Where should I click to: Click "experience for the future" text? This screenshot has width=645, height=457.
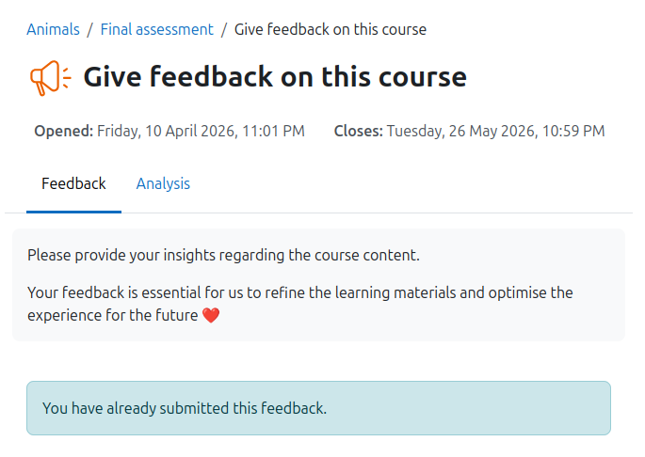point(113,316)
